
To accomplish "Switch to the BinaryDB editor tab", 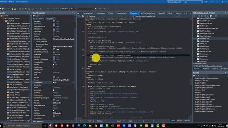I will pos(162,13).
